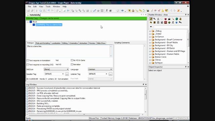This screenshot has width=215, height=121.
Task: Expand the Arl Eamon folder
Action: (x=150, y=37)
